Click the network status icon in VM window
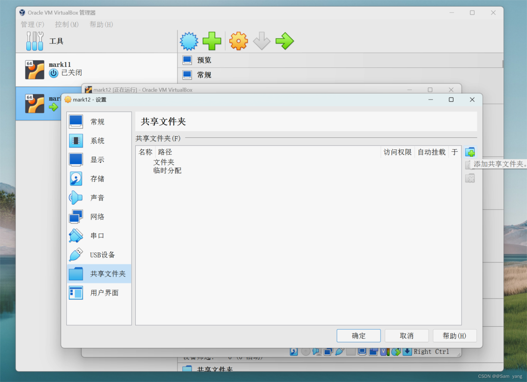527x382 pixels. [x=328, y=351]
